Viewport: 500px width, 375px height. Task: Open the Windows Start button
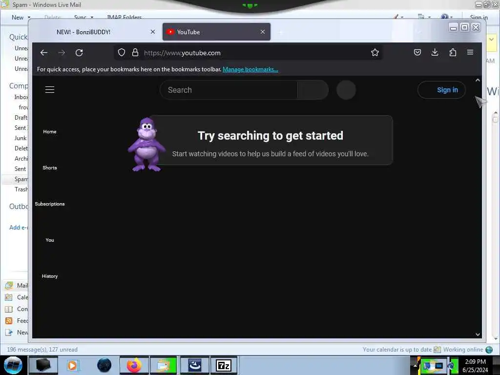pos(13,365)
